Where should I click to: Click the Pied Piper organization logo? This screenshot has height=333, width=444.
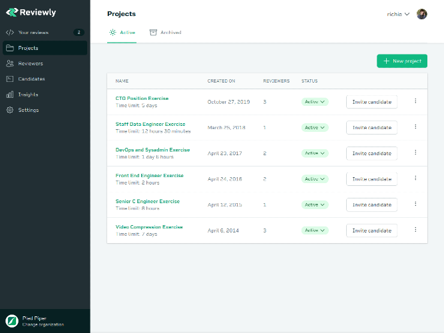click(x=12, y=321)
